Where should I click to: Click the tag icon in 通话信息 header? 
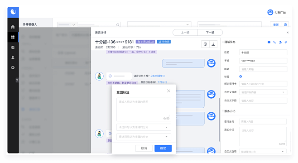click(286, 42)
